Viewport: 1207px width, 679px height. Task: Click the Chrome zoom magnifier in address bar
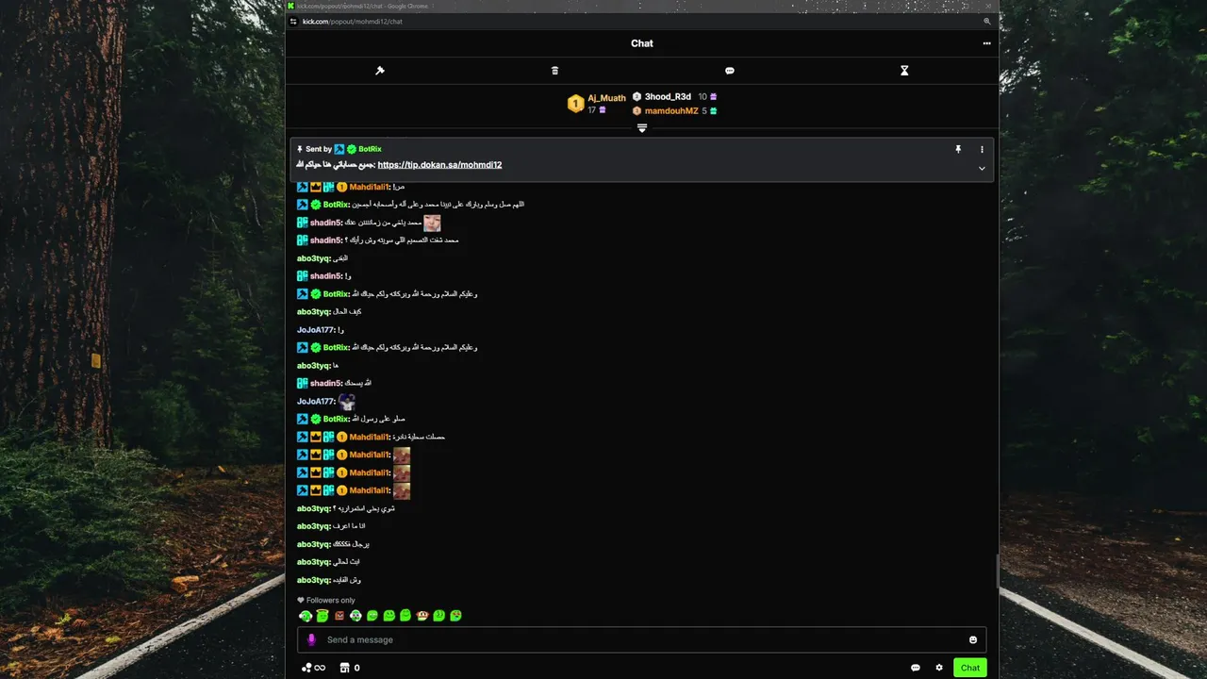tap(987, 21)
